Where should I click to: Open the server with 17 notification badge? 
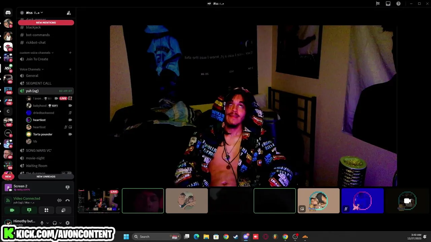tap(8, 46)
